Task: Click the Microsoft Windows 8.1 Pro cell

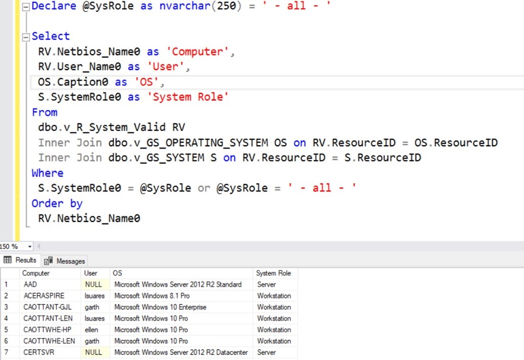Action: [152, 296]
